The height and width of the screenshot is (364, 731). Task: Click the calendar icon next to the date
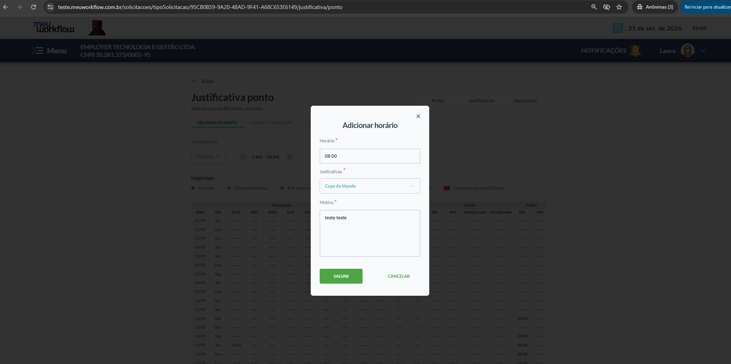[x=618, y=28]
